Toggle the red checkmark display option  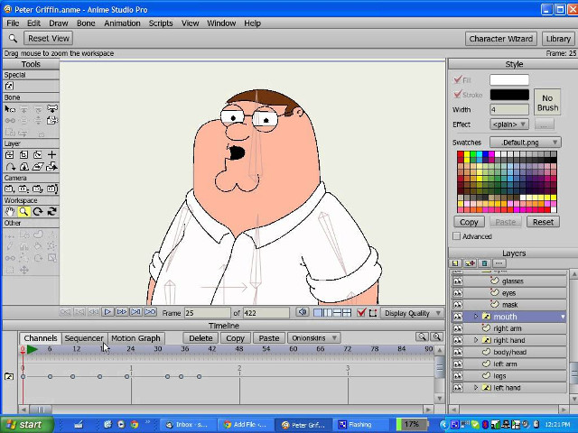pyautogui.click(x=361, y=313)
